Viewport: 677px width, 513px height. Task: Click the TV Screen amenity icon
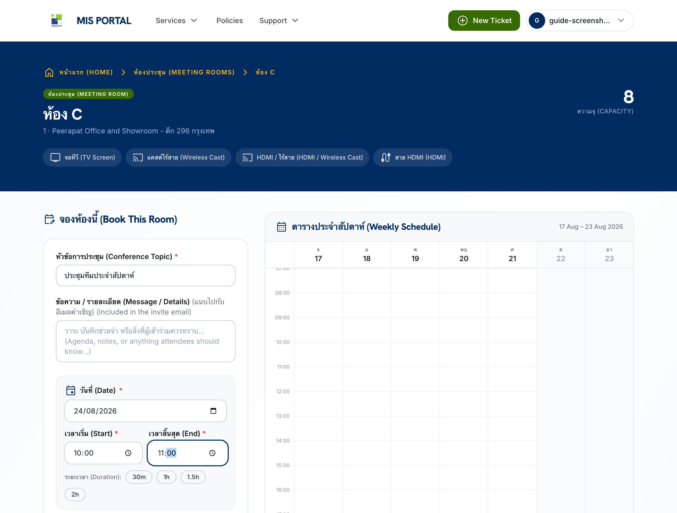[x=55, y=157]
